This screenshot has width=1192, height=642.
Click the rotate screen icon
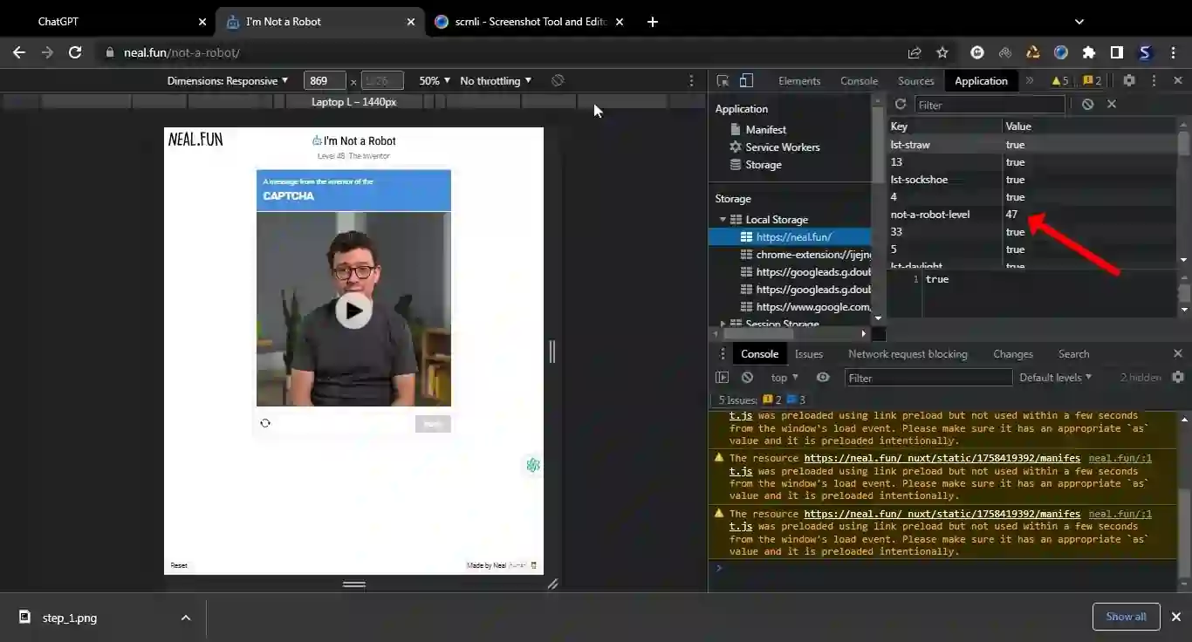pyautogui.click(x=558, y=81)
